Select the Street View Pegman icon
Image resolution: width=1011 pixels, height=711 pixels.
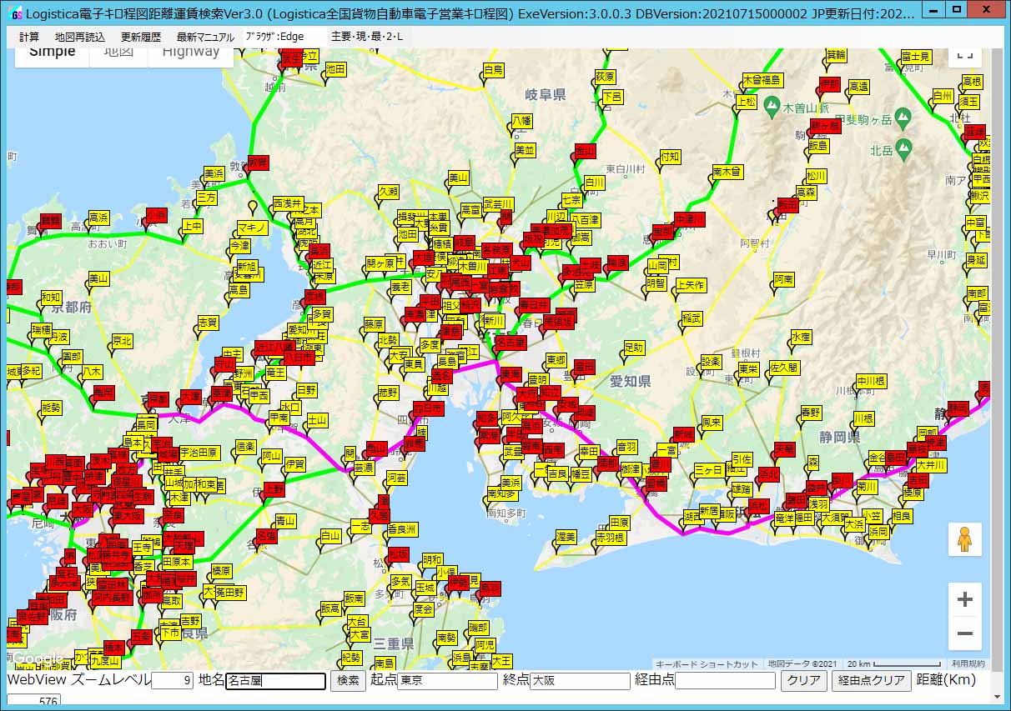[x=965, y=540]
